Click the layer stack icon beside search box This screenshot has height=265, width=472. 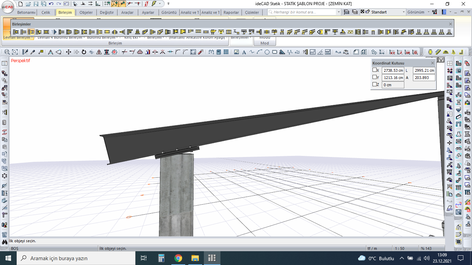coord(347,12)
